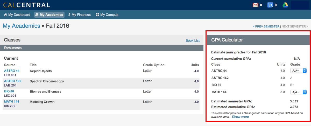Click the current cumulative GPA N/A value
The height and width of the screenshot is (126, 311).
tap(297, 59)
